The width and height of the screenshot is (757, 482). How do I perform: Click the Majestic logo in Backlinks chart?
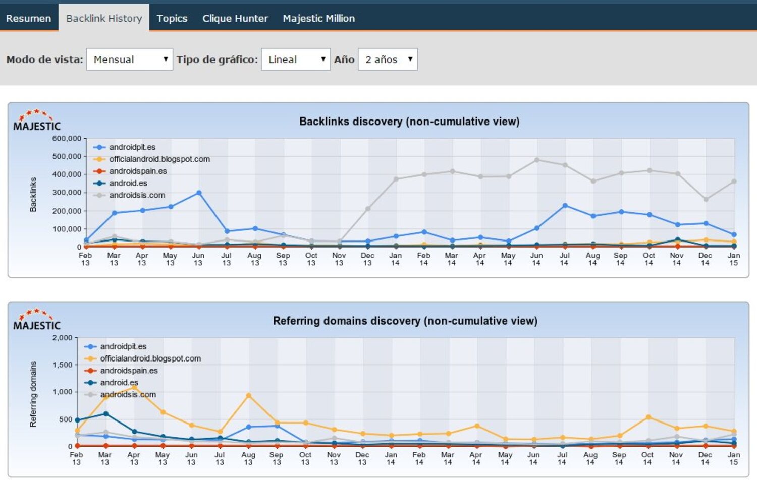tap(37, 120)
